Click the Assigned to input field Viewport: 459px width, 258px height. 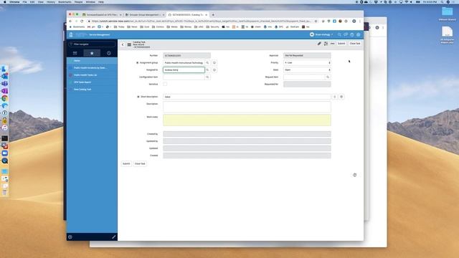pyautogui.click(x=184, y=70)
